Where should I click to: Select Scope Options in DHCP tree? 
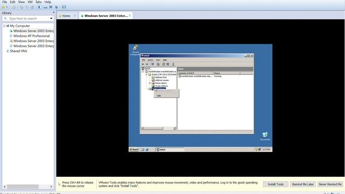click(x=161, y=86)
